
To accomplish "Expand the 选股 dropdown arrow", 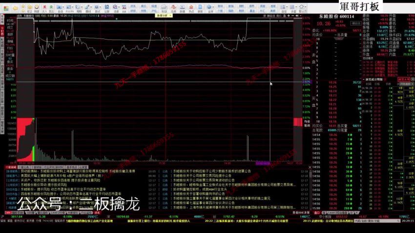I will (x=119, y=7).
